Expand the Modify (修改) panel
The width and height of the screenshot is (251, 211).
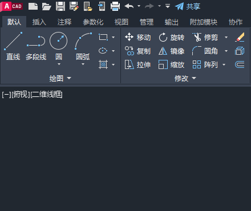(185, 78)
